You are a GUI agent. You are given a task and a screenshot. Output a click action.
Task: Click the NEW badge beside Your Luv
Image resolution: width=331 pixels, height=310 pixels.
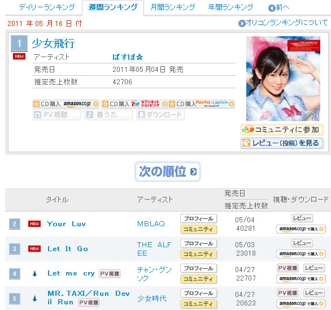(34, 223)
